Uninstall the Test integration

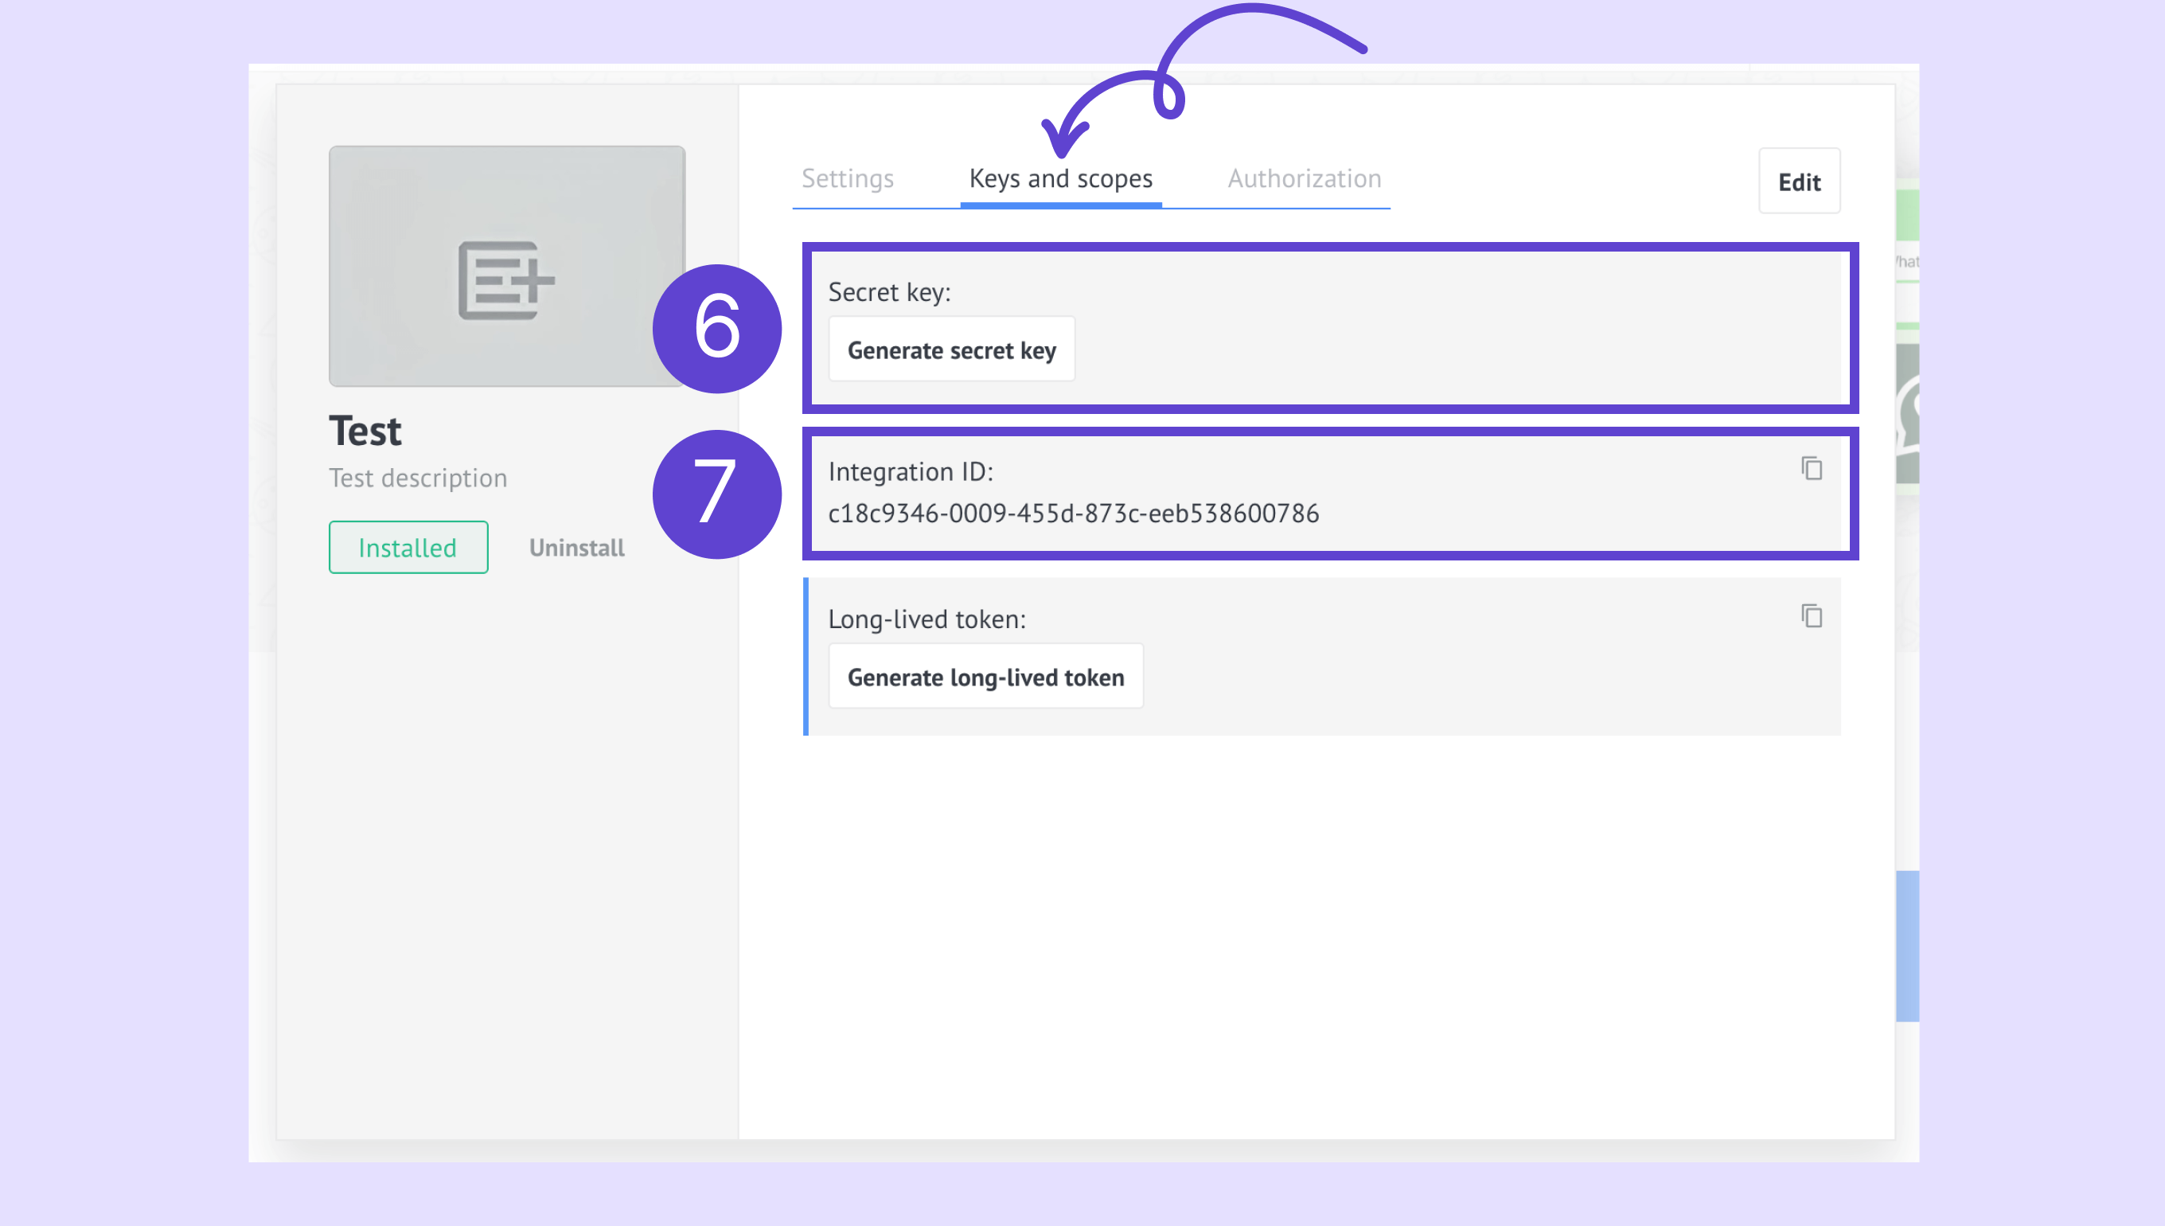tap(576, 548)
